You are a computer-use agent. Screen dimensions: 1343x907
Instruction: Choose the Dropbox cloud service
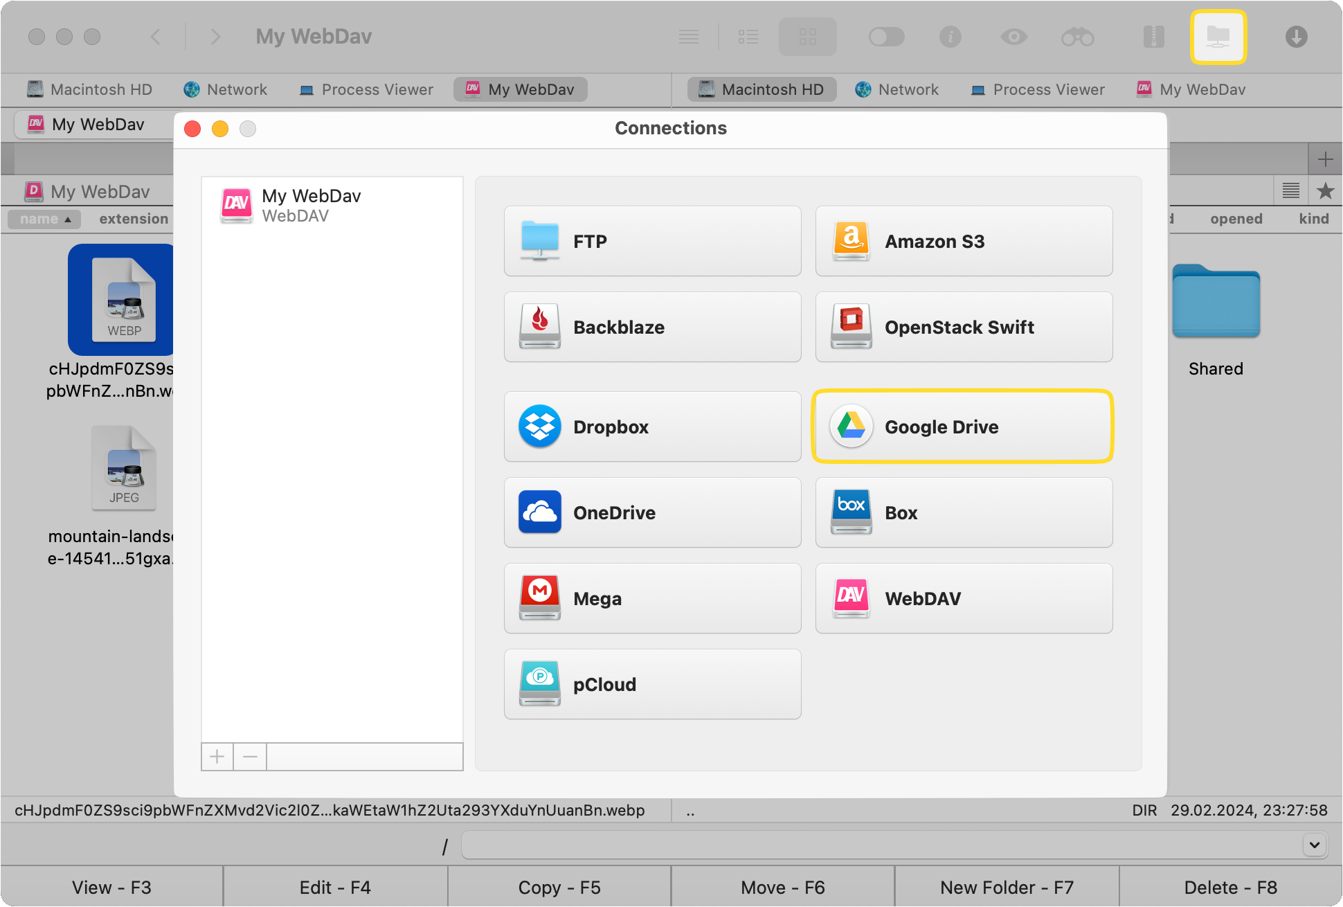click(651, 426)
